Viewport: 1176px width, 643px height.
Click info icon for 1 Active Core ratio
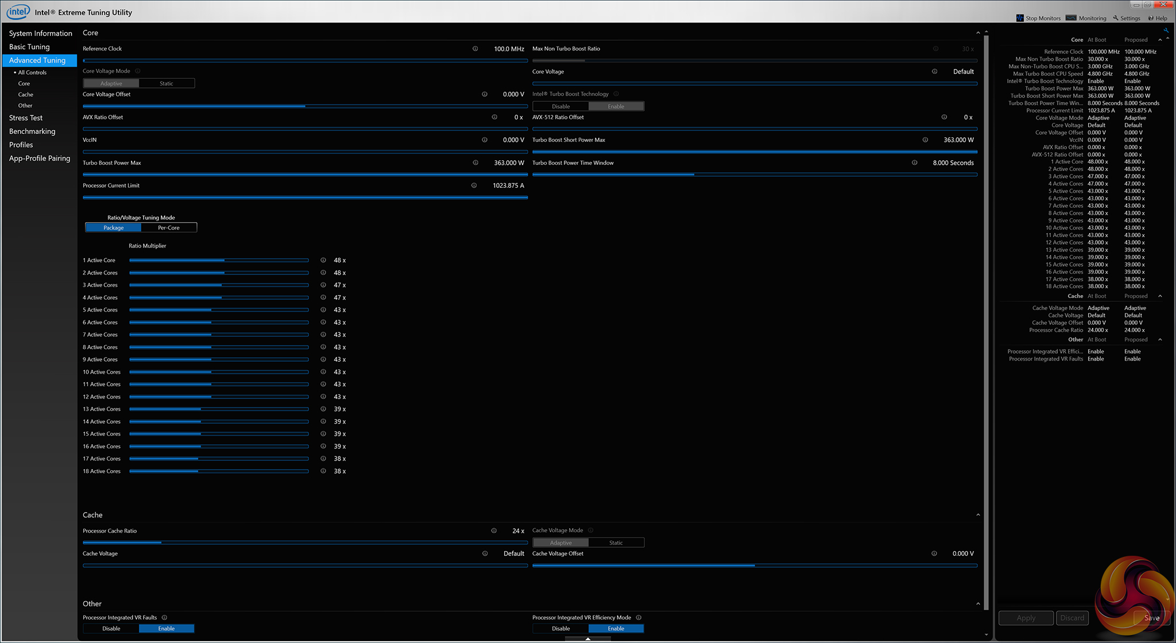[x=323, y=260]
